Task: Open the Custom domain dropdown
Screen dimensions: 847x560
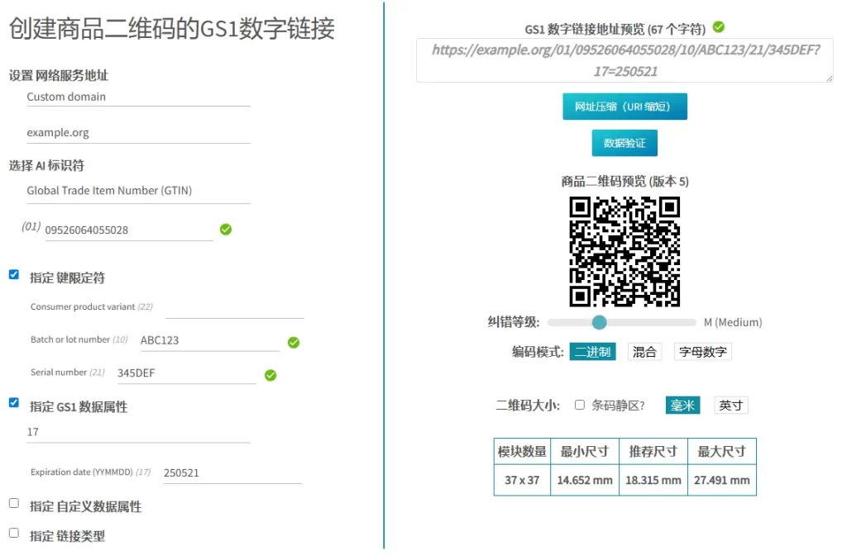Action: (137, 97)
